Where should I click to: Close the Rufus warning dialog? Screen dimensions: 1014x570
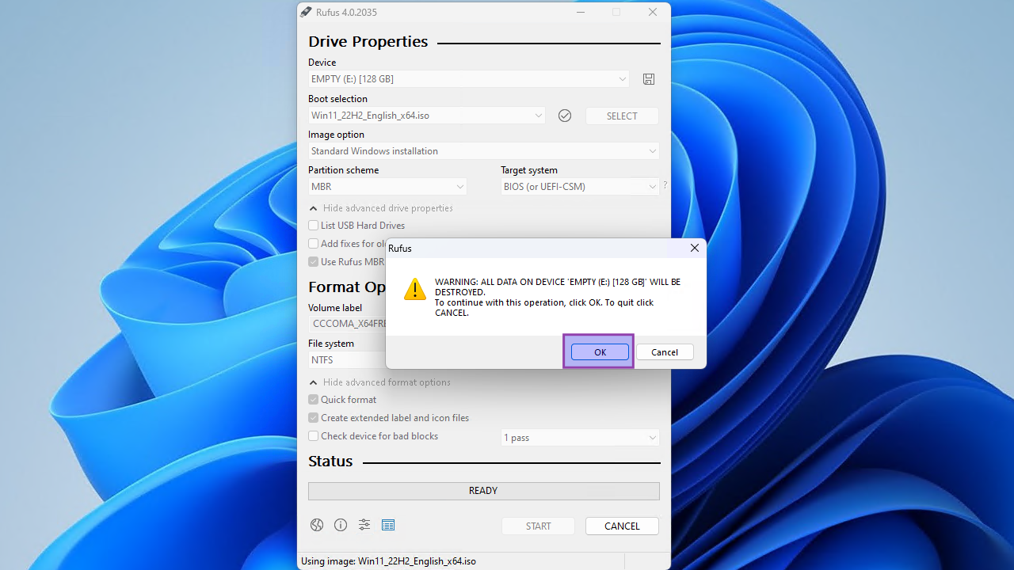coord(695,248)
